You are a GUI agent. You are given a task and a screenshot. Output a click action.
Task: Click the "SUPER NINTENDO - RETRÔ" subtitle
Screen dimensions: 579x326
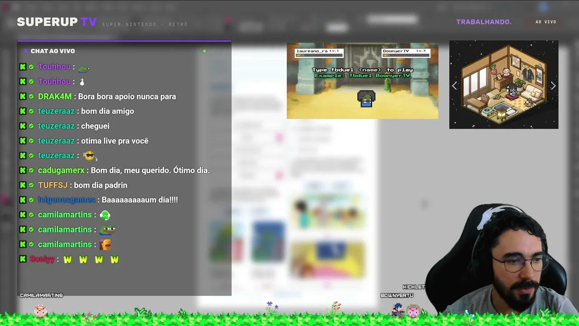coord(145,24)
